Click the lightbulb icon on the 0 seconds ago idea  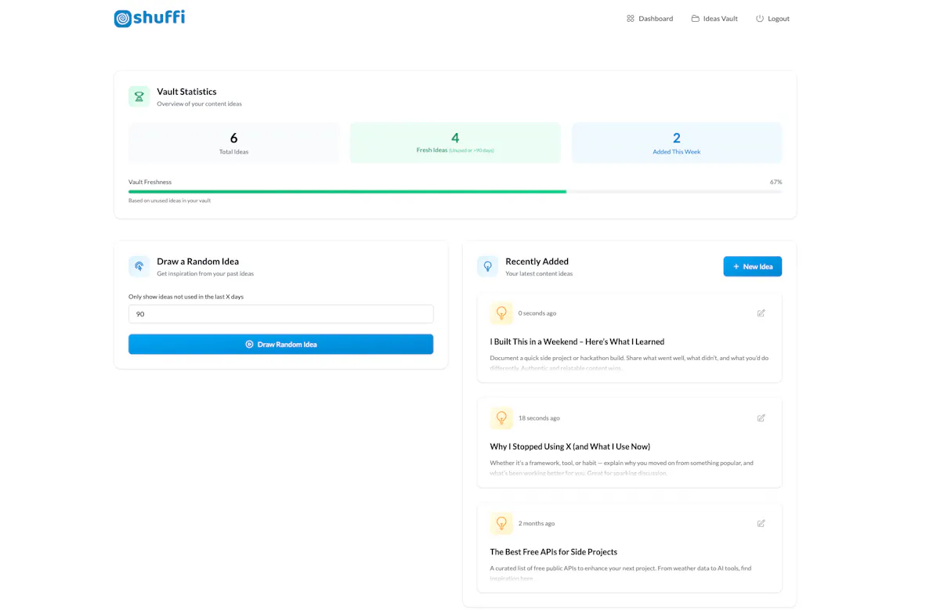tap(501, 313)
